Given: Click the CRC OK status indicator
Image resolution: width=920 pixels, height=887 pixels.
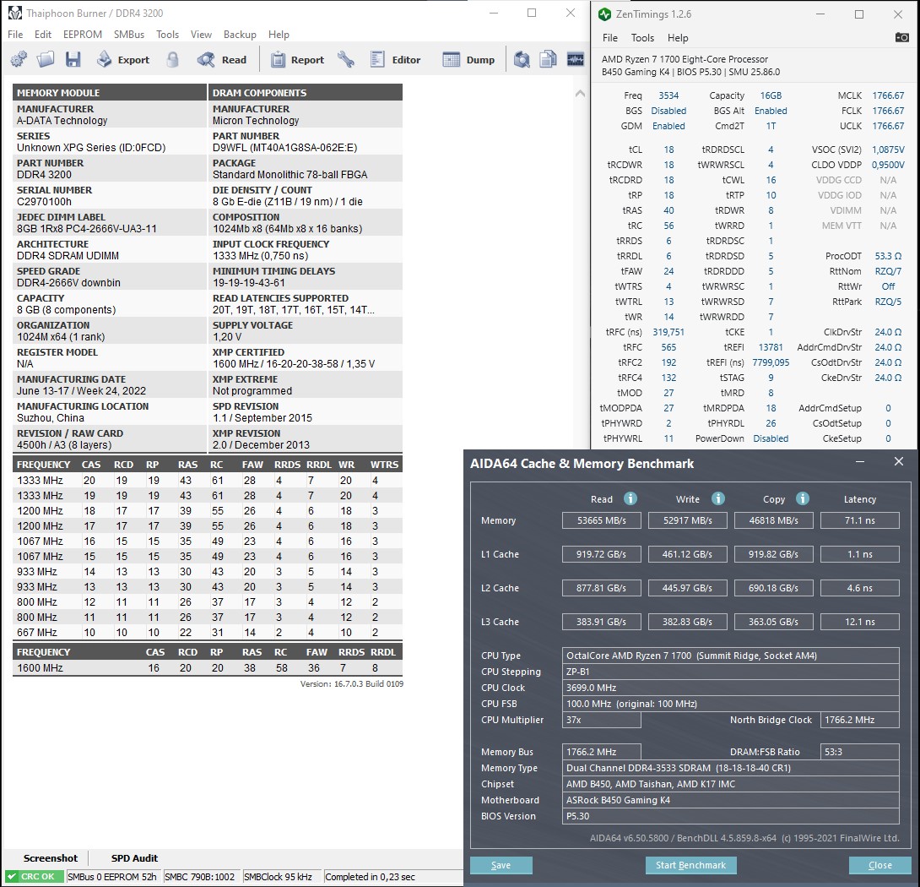Looking at the screenshot, I should pos(33,876).
